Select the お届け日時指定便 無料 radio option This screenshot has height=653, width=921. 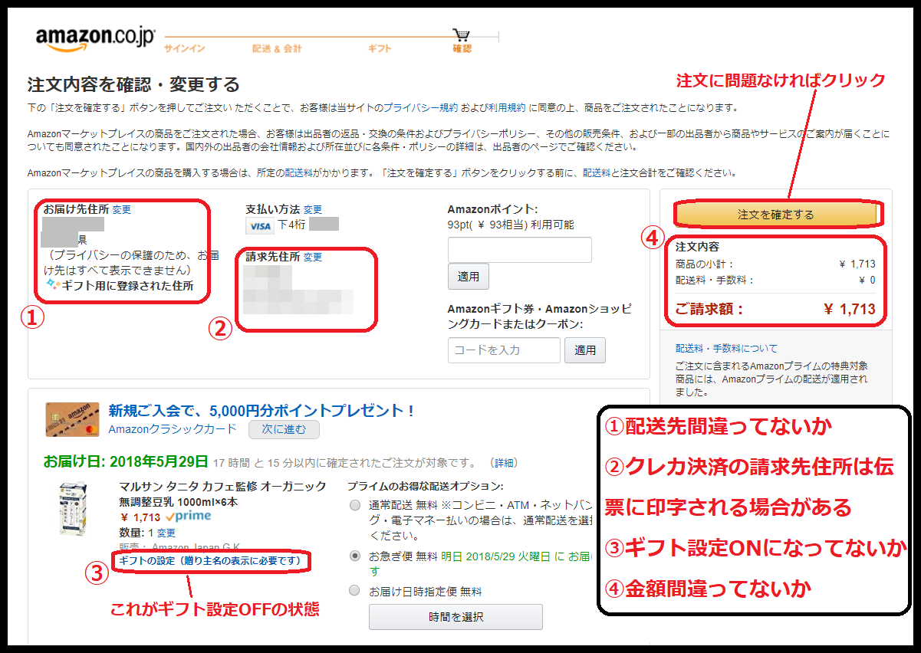pyautogui.click(x=354, y=591)
